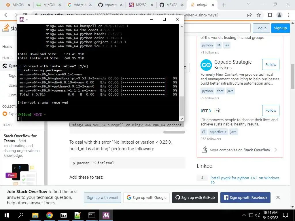
Task: Close the vgmstream GitHub tab
Action: tap(121, 5)
